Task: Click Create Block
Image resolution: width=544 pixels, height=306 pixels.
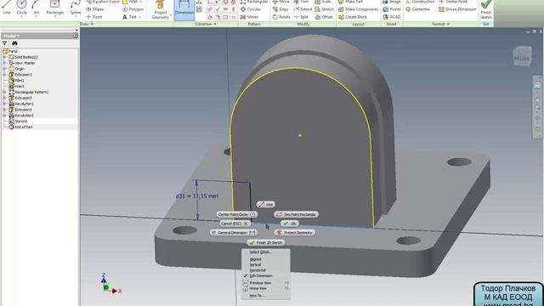Action: tap(353, 17)
